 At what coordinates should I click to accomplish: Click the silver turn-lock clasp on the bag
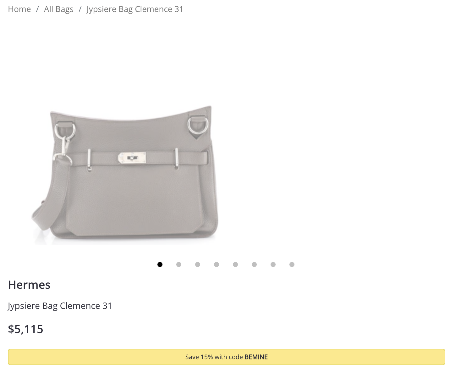tap(132, 158)
